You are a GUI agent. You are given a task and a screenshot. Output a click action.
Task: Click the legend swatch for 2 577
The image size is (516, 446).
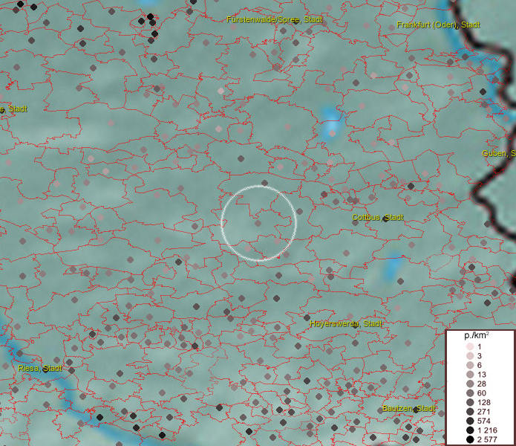pyautogui.click(x=470, y=439)
